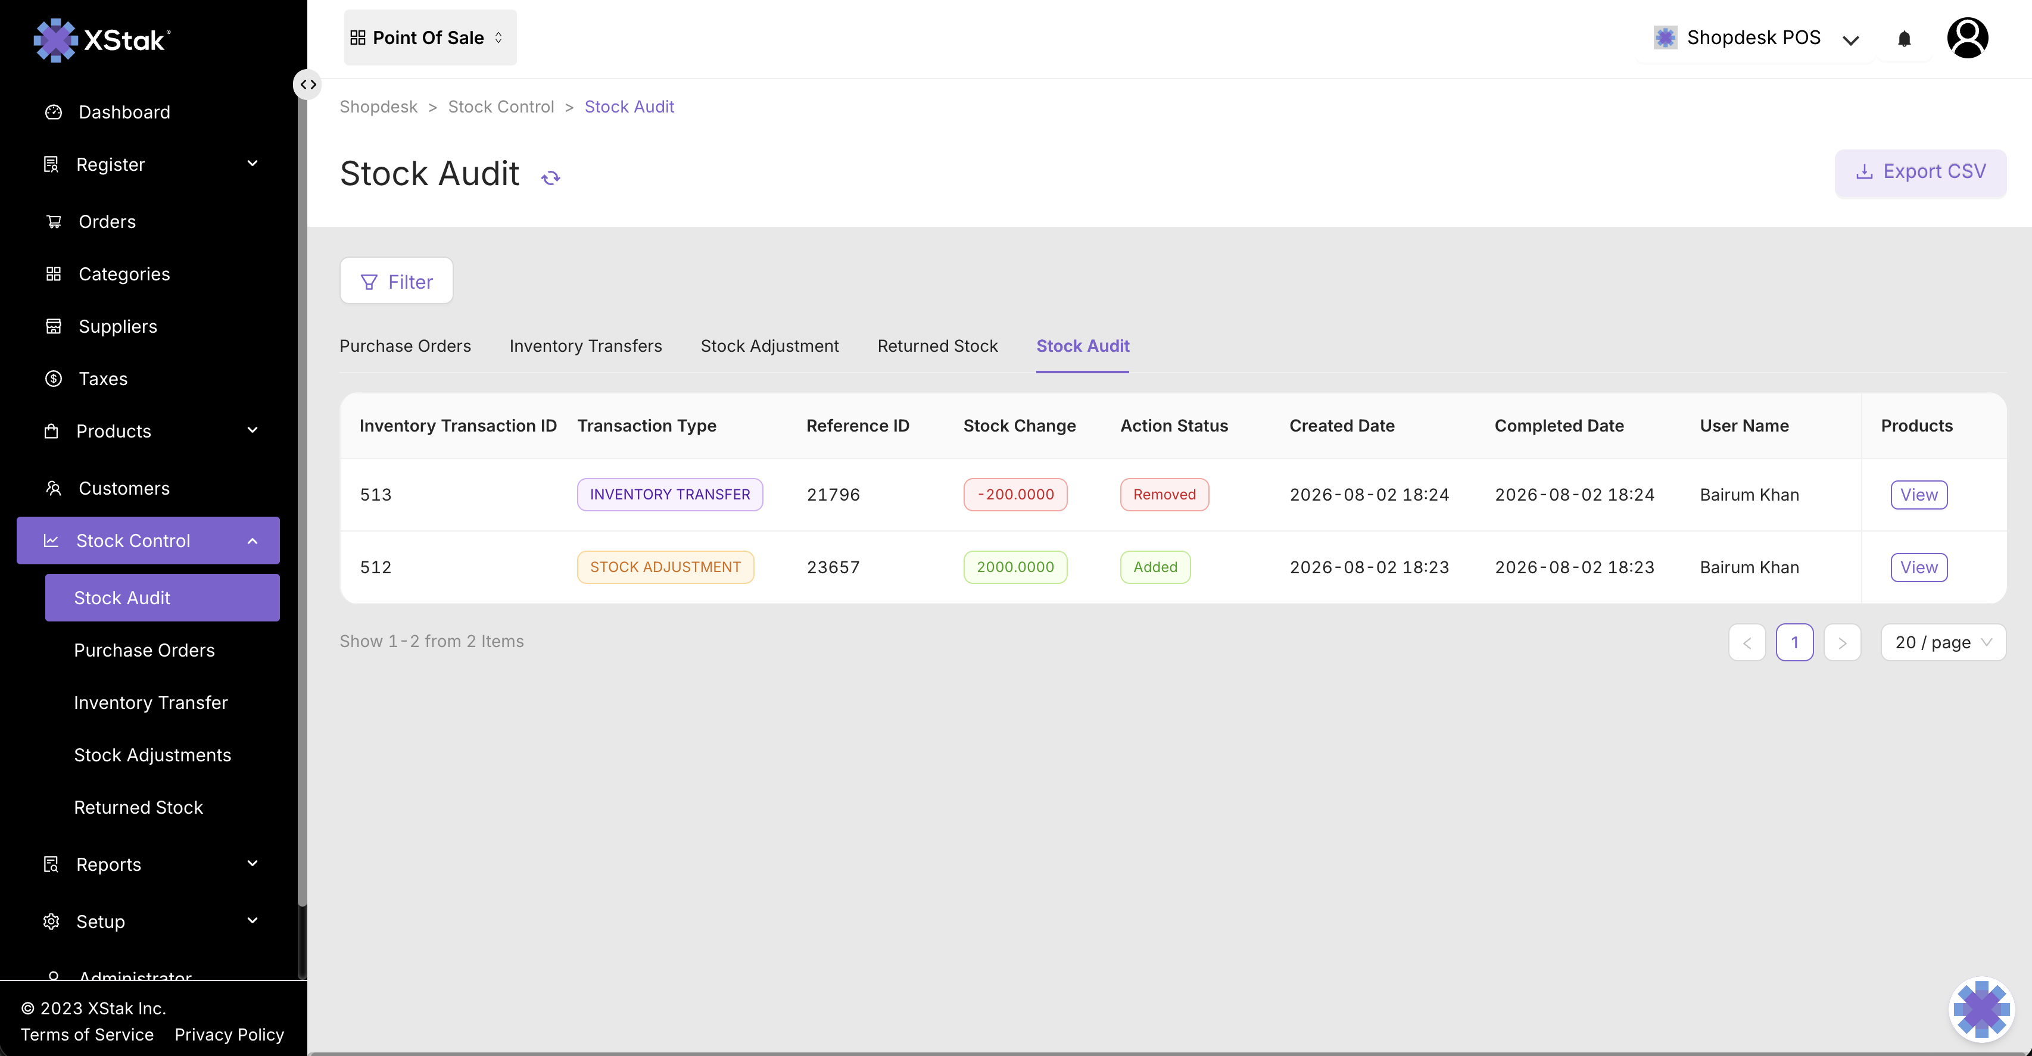Click the XStak logo

[102, 39]
